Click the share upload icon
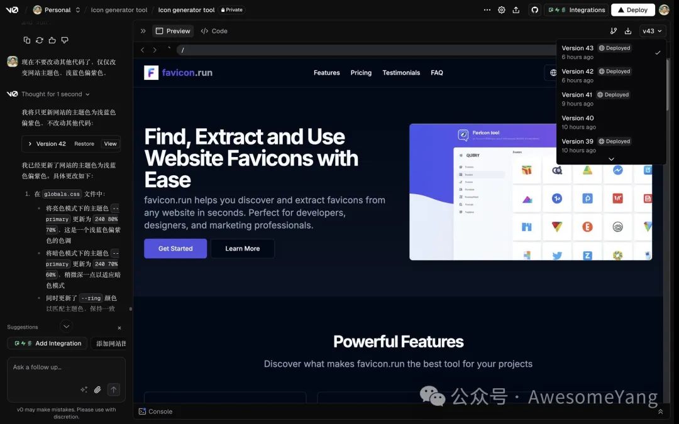The width and height of the screenshot is (679, 424). coord(516,9)
